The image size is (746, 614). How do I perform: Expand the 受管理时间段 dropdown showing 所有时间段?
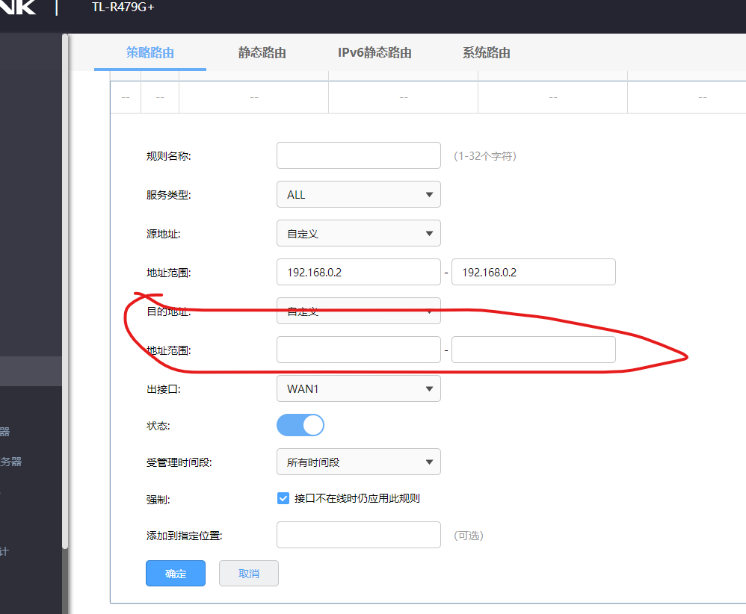coord(358,462)
